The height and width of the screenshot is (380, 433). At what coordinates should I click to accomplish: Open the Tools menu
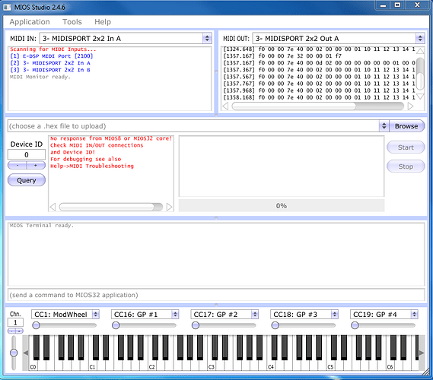tap(72, 22)
